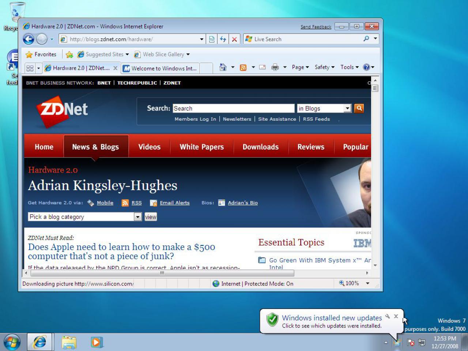This screenshot has width=468, height=351.
Task: Open the 'Pick a blog category' dropdown
Action: (137, 217)
